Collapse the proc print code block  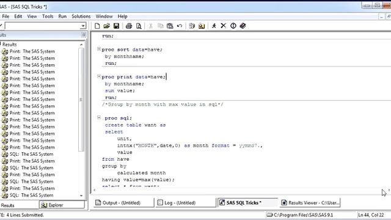[99, 76]
